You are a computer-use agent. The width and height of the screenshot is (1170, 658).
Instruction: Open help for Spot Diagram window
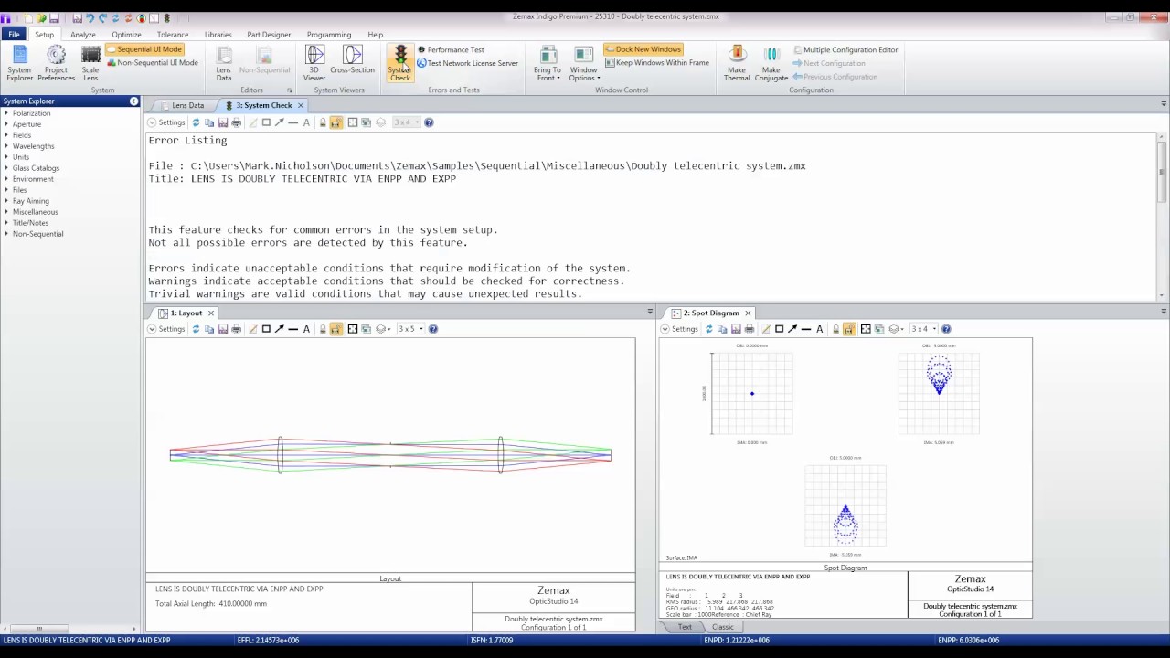click(946, 329)
